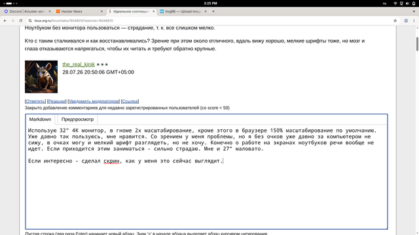Click the misspelled word скрин
419x235 pixels.
coord(111,161)
